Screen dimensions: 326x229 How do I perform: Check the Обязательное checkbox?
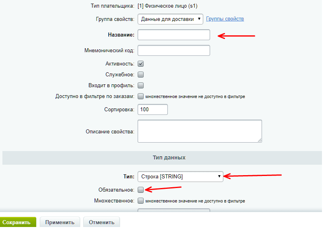pyautogui.click(x=141, y=190)
